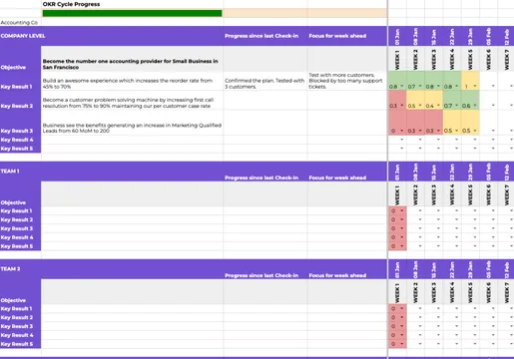Select Company Level '01 Jan' date header
Image resolution: width=514 pixels, height=359 pixels.
tap(397, 37)
